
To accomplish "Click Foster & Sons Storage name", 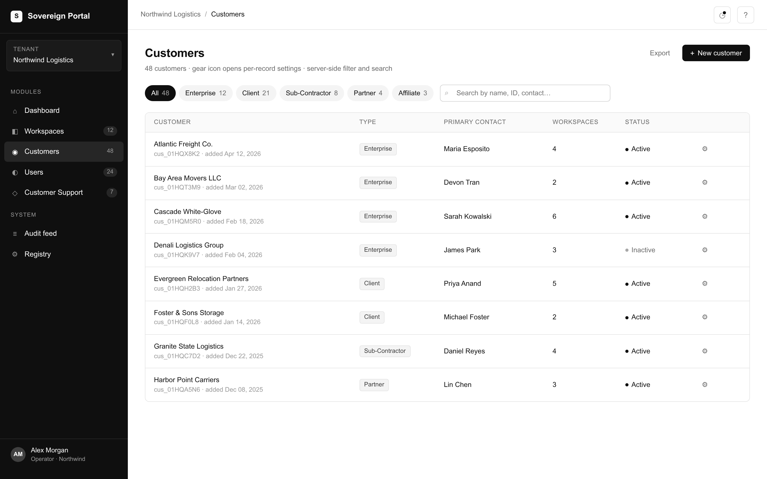I will point(189,313).
